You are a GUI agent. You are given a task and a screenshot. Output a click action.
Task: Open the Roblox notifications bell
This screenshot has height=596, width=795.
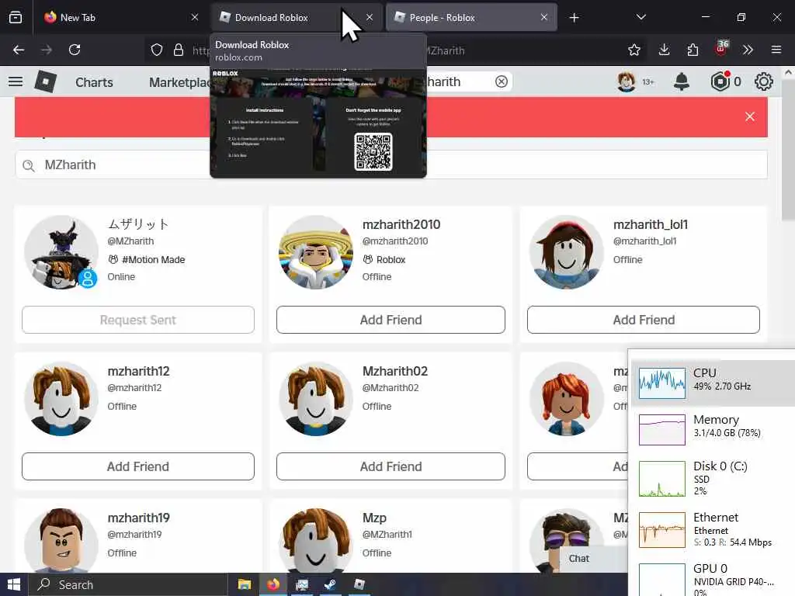tap(682, 81)
